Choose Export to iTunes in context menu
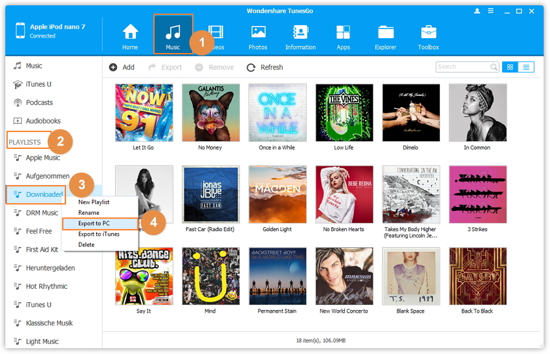 (x=98, y=234)
